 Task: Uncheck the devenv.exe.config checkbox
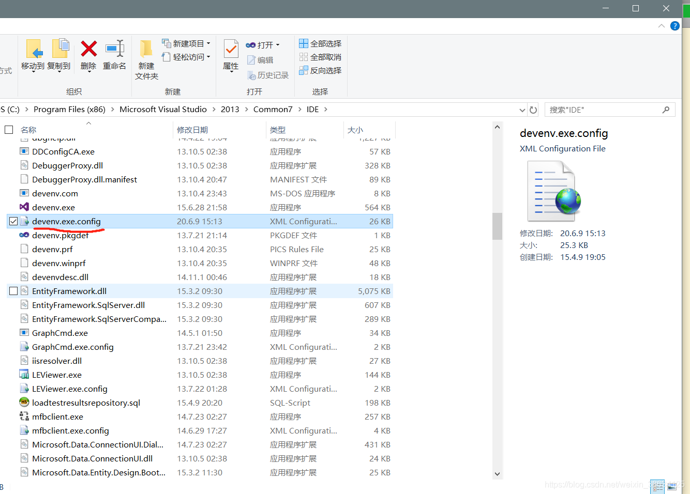[13, 221]
